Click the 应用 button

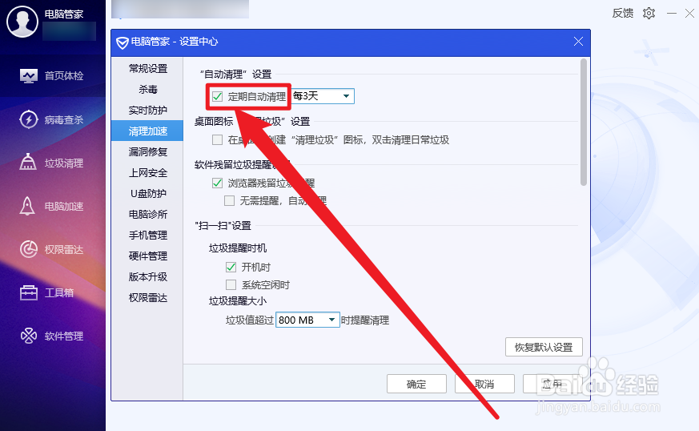552,385
